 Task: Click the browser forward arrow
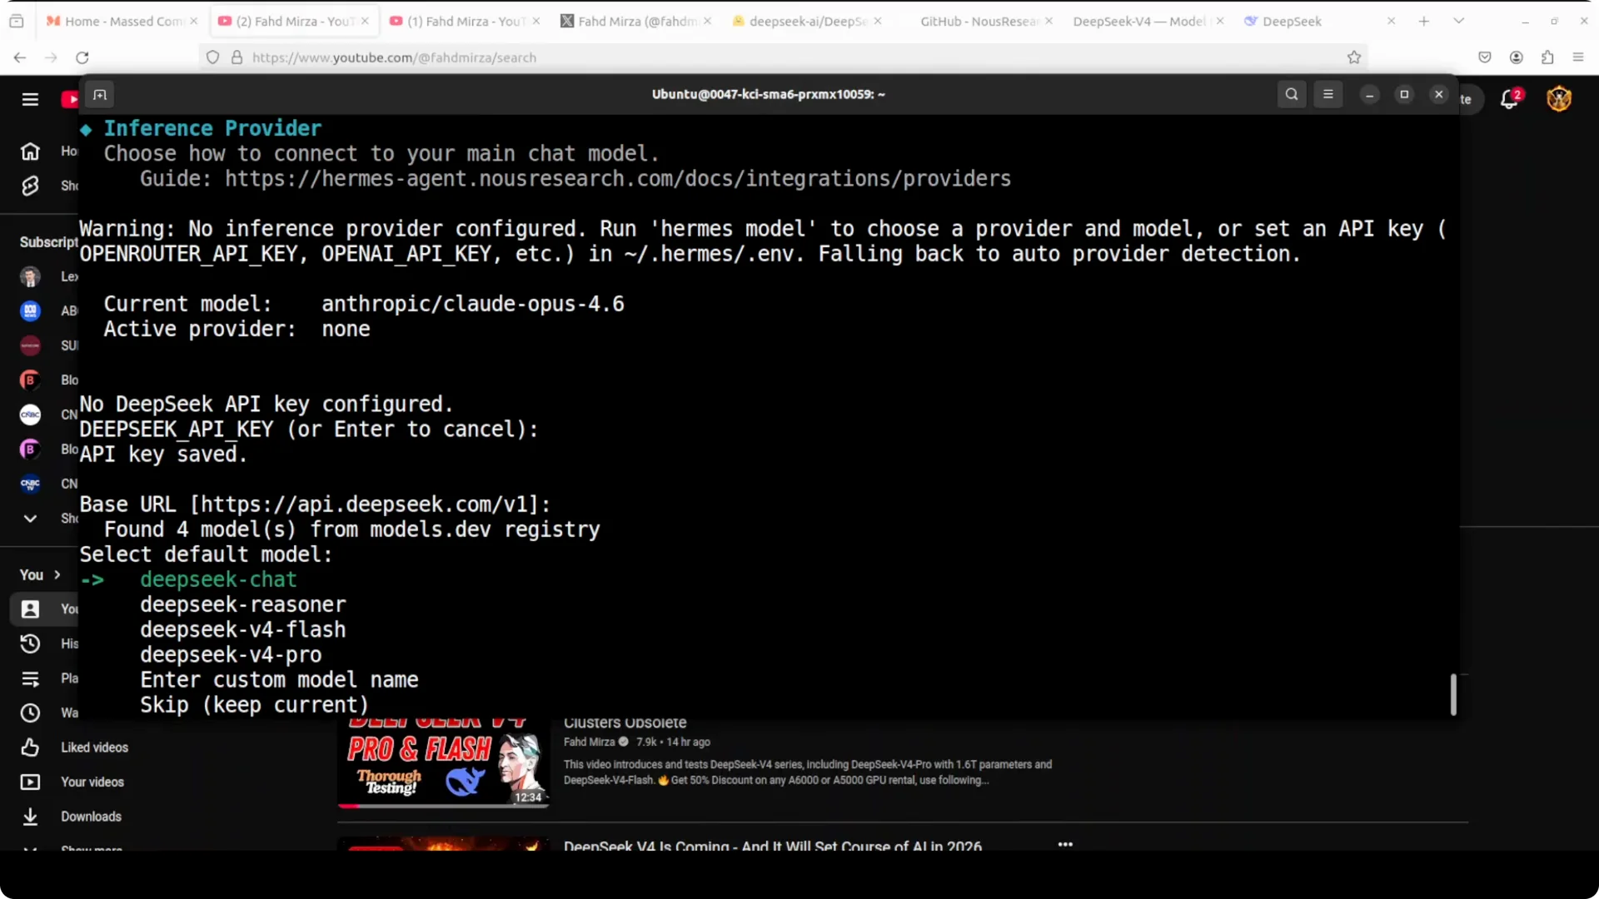[51, 57]
